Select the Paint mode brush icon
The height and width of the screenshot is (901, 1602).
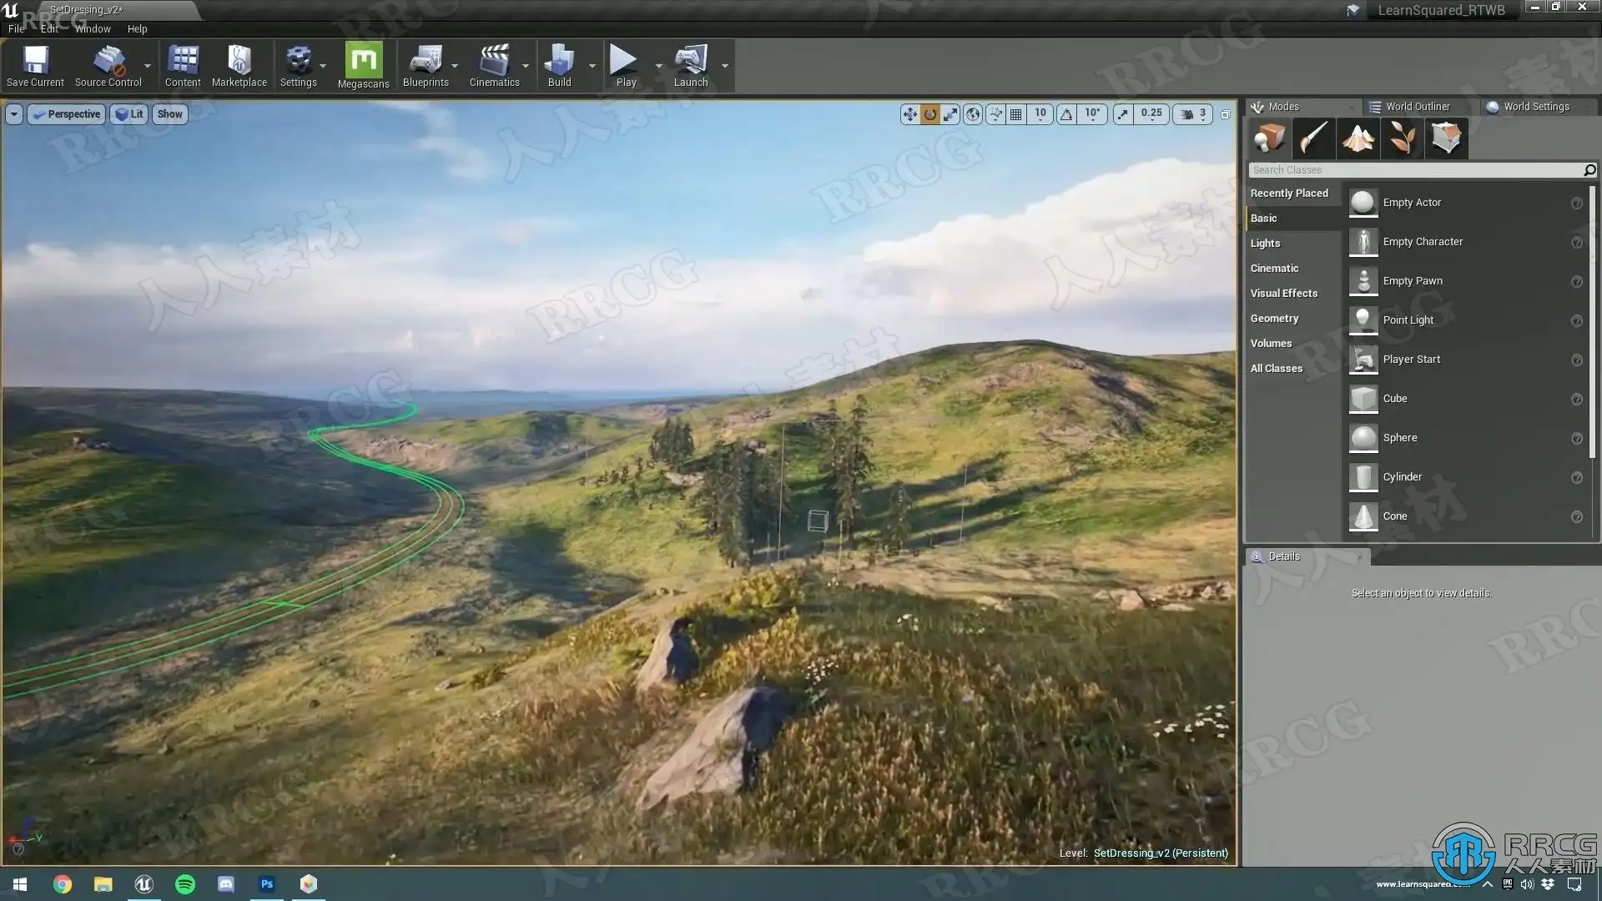(1314, 138)
